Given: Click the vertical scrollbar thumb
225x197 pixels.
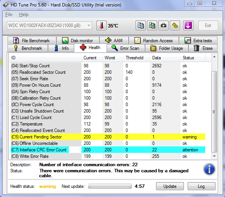Looking at the screenshot, I should (214, 111).
